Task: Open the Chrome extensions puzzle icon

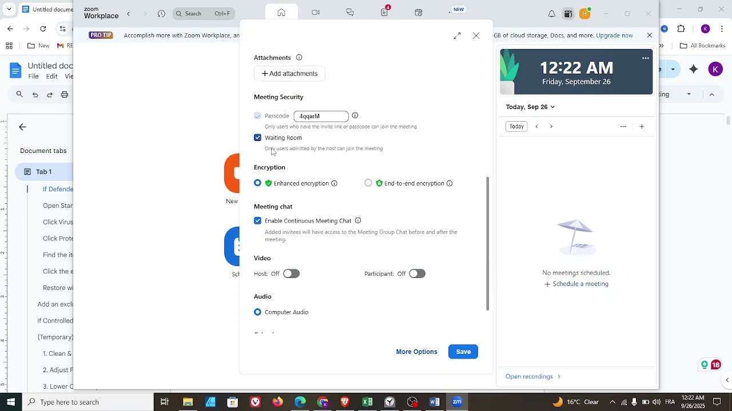Action: (681, 29)
